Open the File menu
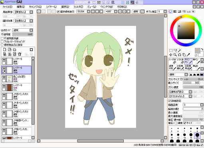 [x=8, y=7]
